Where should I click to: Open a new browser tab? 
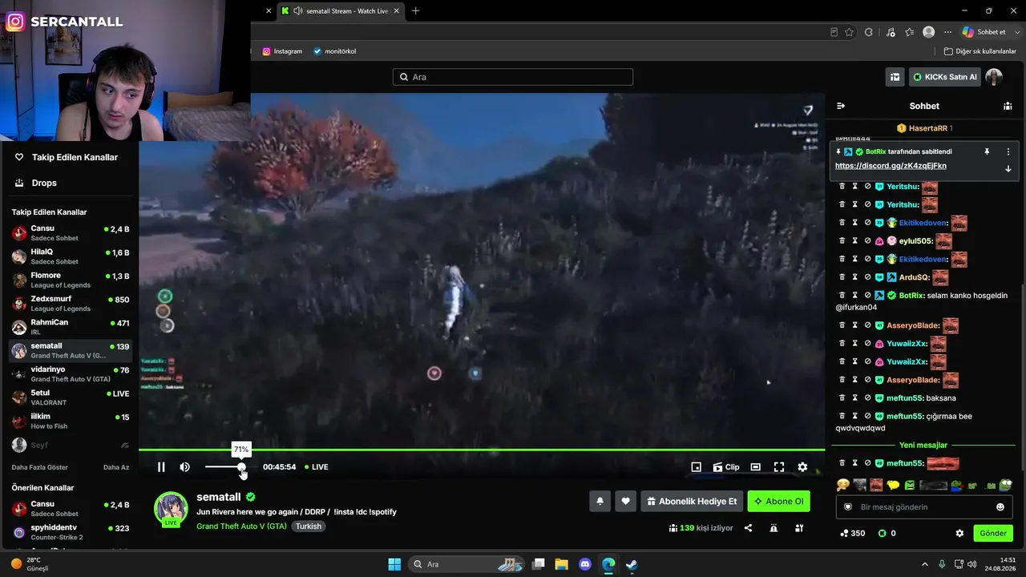(x=415, y=11)
